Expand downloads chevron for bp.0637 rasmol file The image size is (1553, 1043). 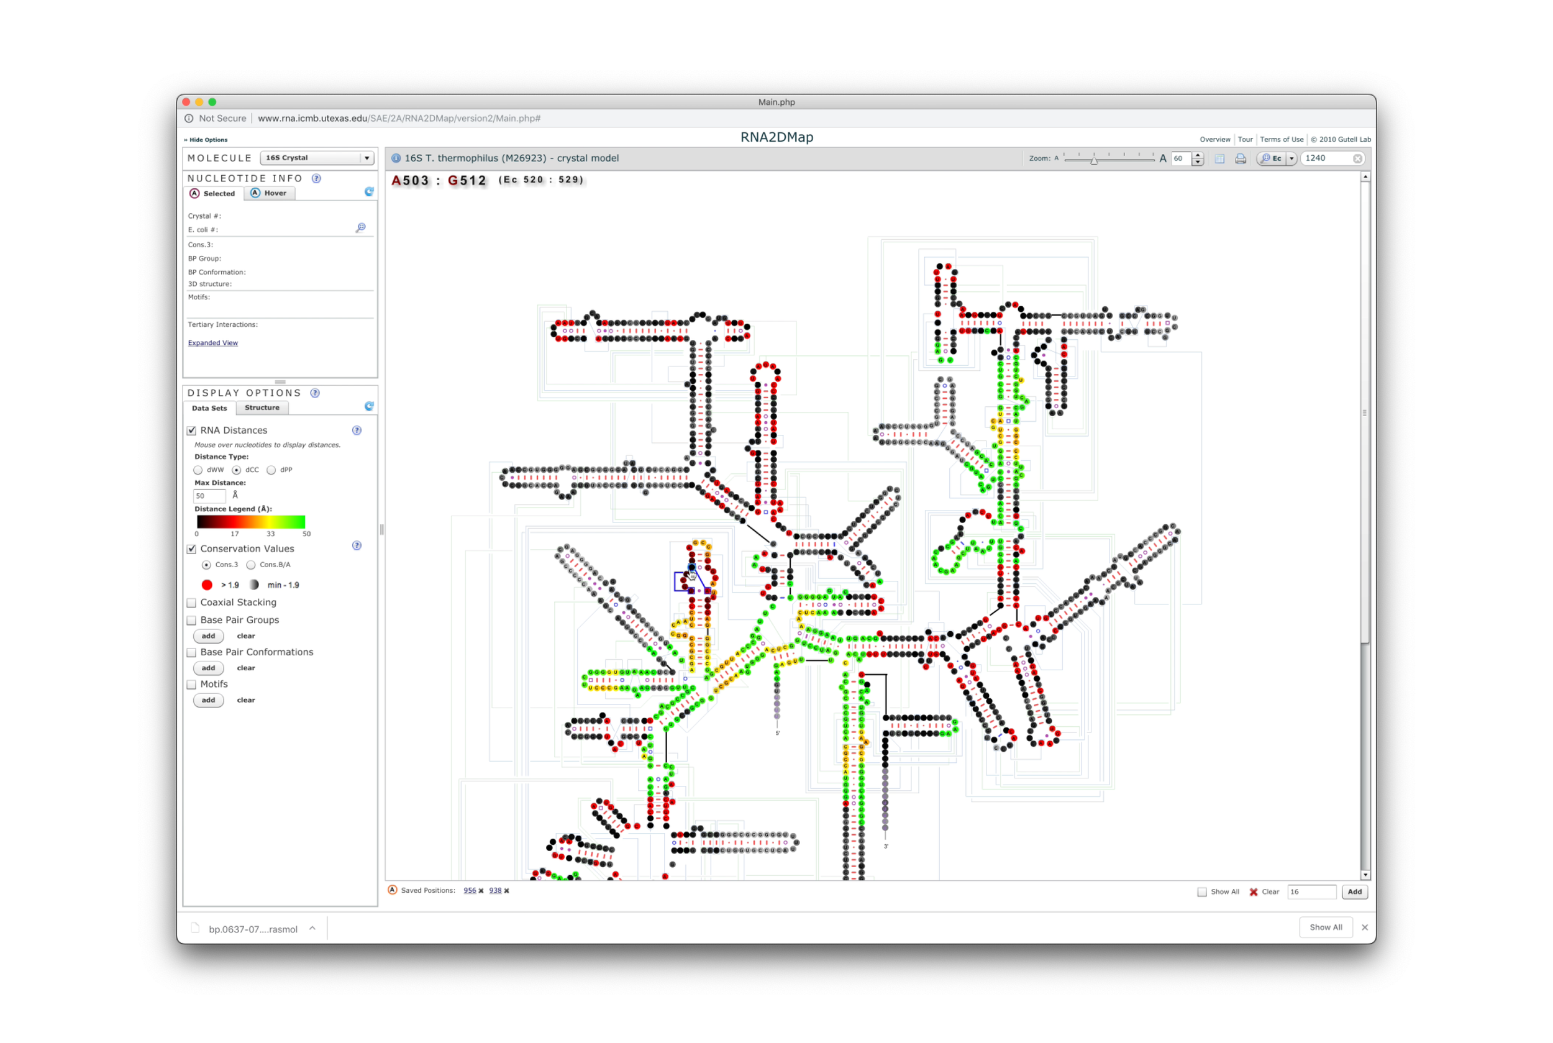312,929
